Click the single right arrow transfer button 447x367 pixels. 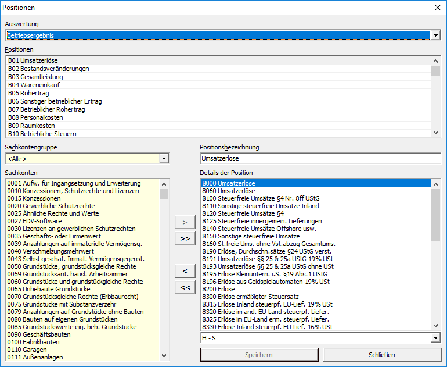(x=185, y=222)
